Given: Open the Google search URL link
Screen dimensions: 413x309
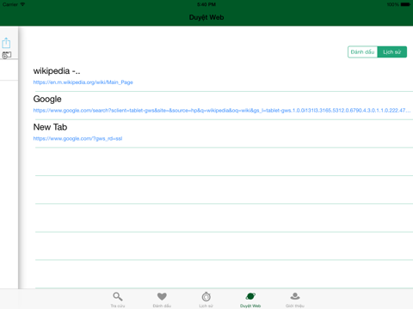Looking at the screenshot, I should tap(222, 111).
